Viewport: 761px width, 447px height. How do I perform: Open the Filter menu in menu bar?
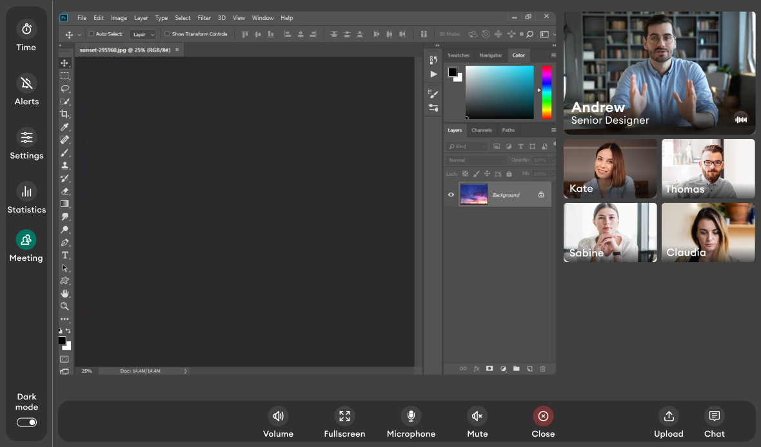(x=204, y=18)
